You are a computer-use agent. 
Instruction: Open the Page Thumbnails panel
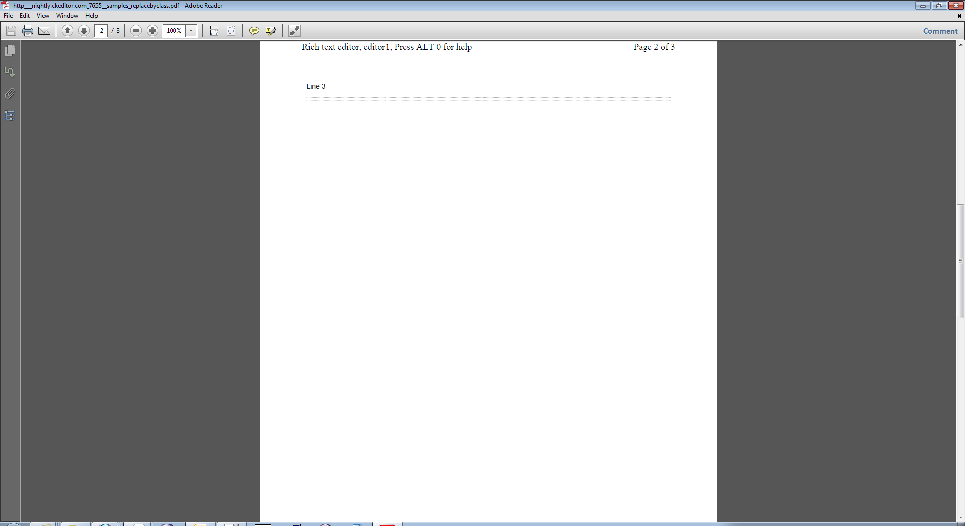pyautogui.click(x=10, y=51)
